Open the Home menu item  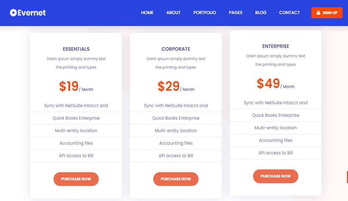point(147,12)
